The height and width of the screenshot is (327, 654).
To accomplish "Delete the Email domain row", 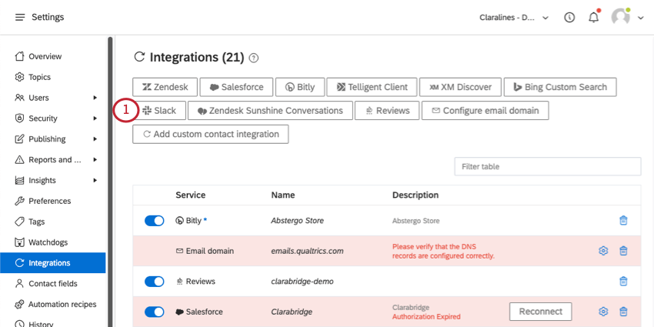I will (x=623, y=251).
